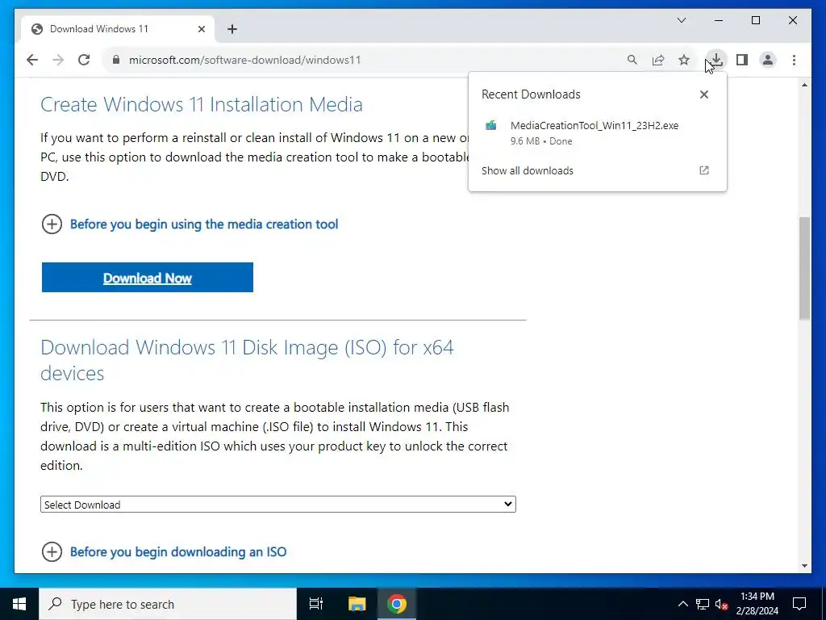This screenshot has width=826, height=620.
Task: Click the scrollbar up arrow
Action: [x=804, y=84]
